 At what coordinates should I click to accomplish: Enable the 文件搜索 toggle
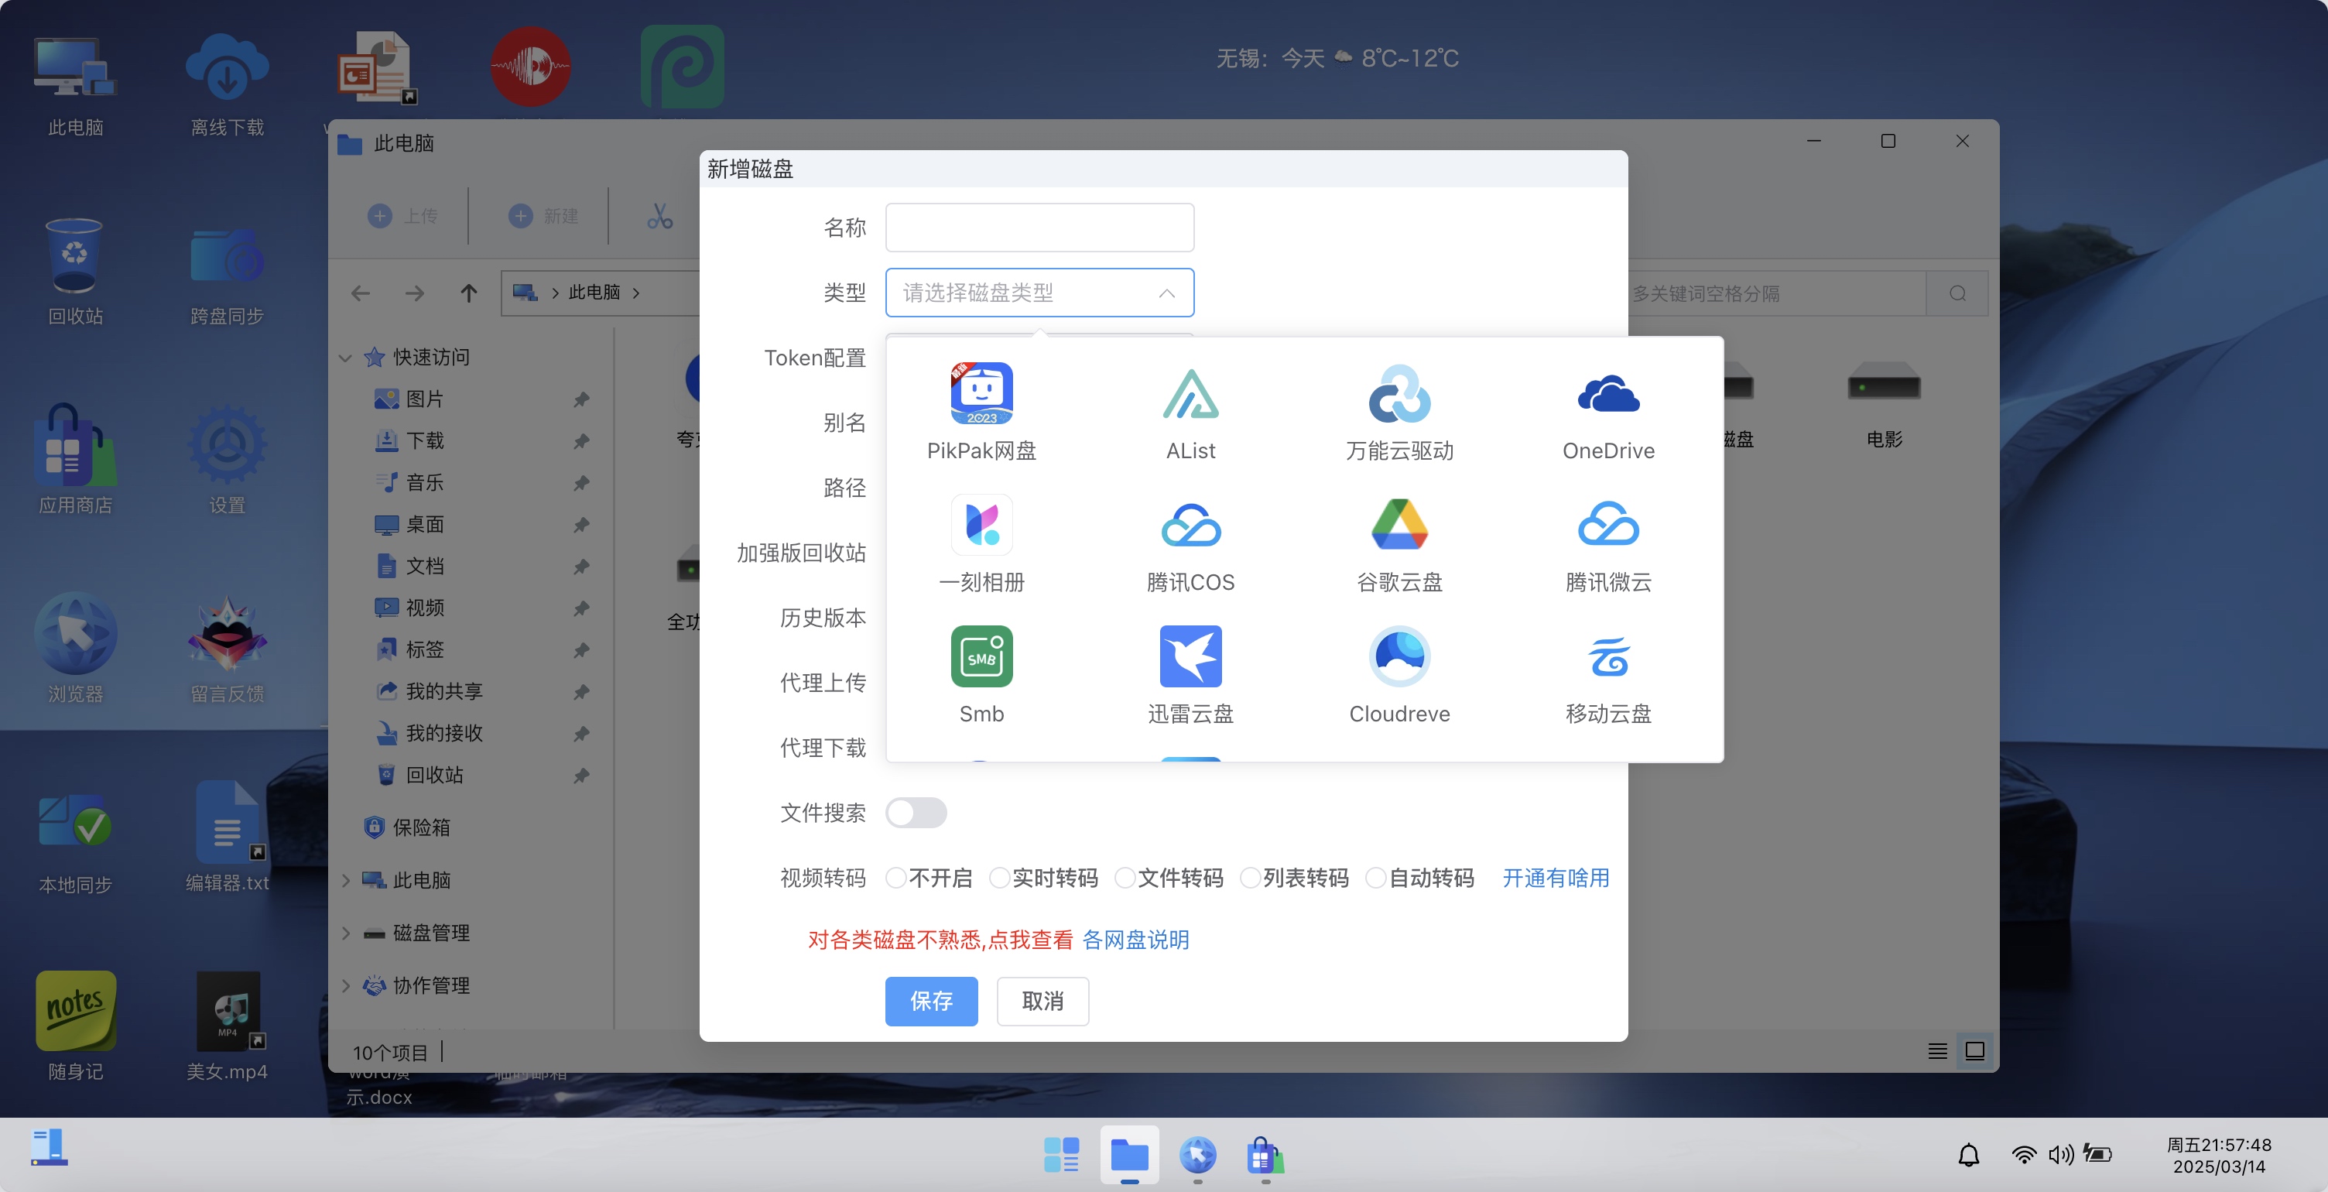pos(916,813)
